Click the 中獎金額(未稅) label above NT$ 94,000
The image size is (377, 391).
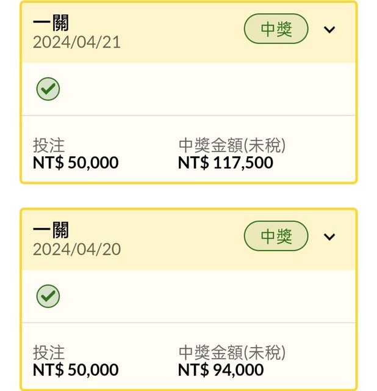232,353
